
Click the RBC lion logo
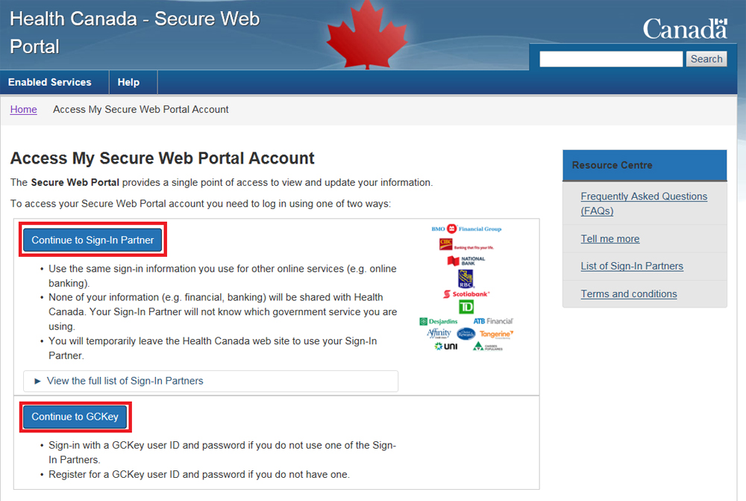coord(466,278)
